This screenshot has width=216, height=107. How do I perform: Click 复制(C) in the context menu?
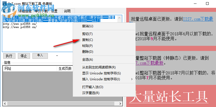(x=104, y=40)
